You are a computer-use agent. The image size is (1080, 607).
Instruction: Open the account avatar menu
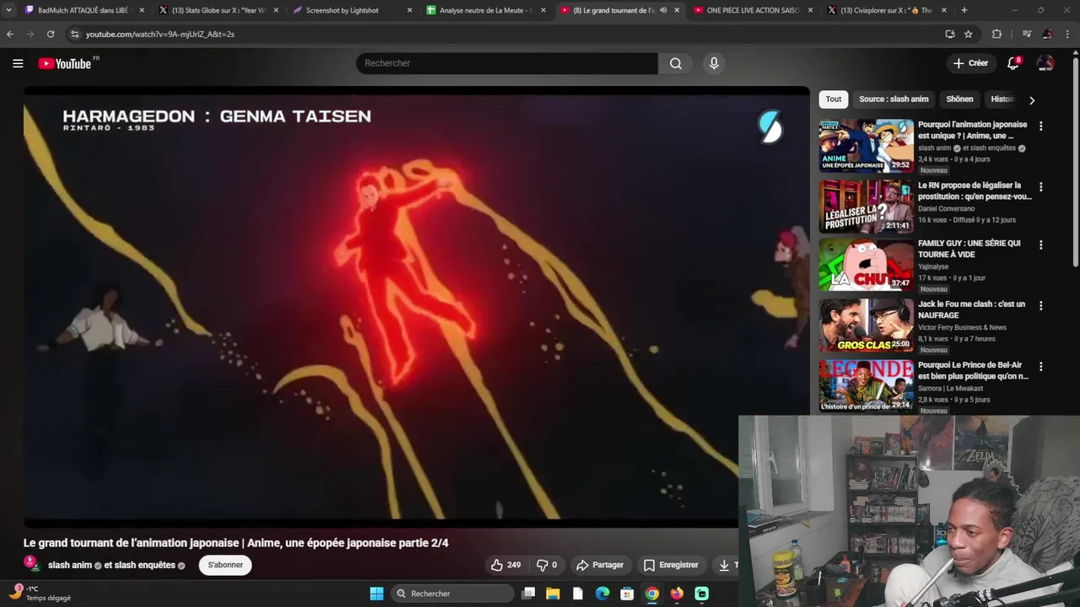1045,63
